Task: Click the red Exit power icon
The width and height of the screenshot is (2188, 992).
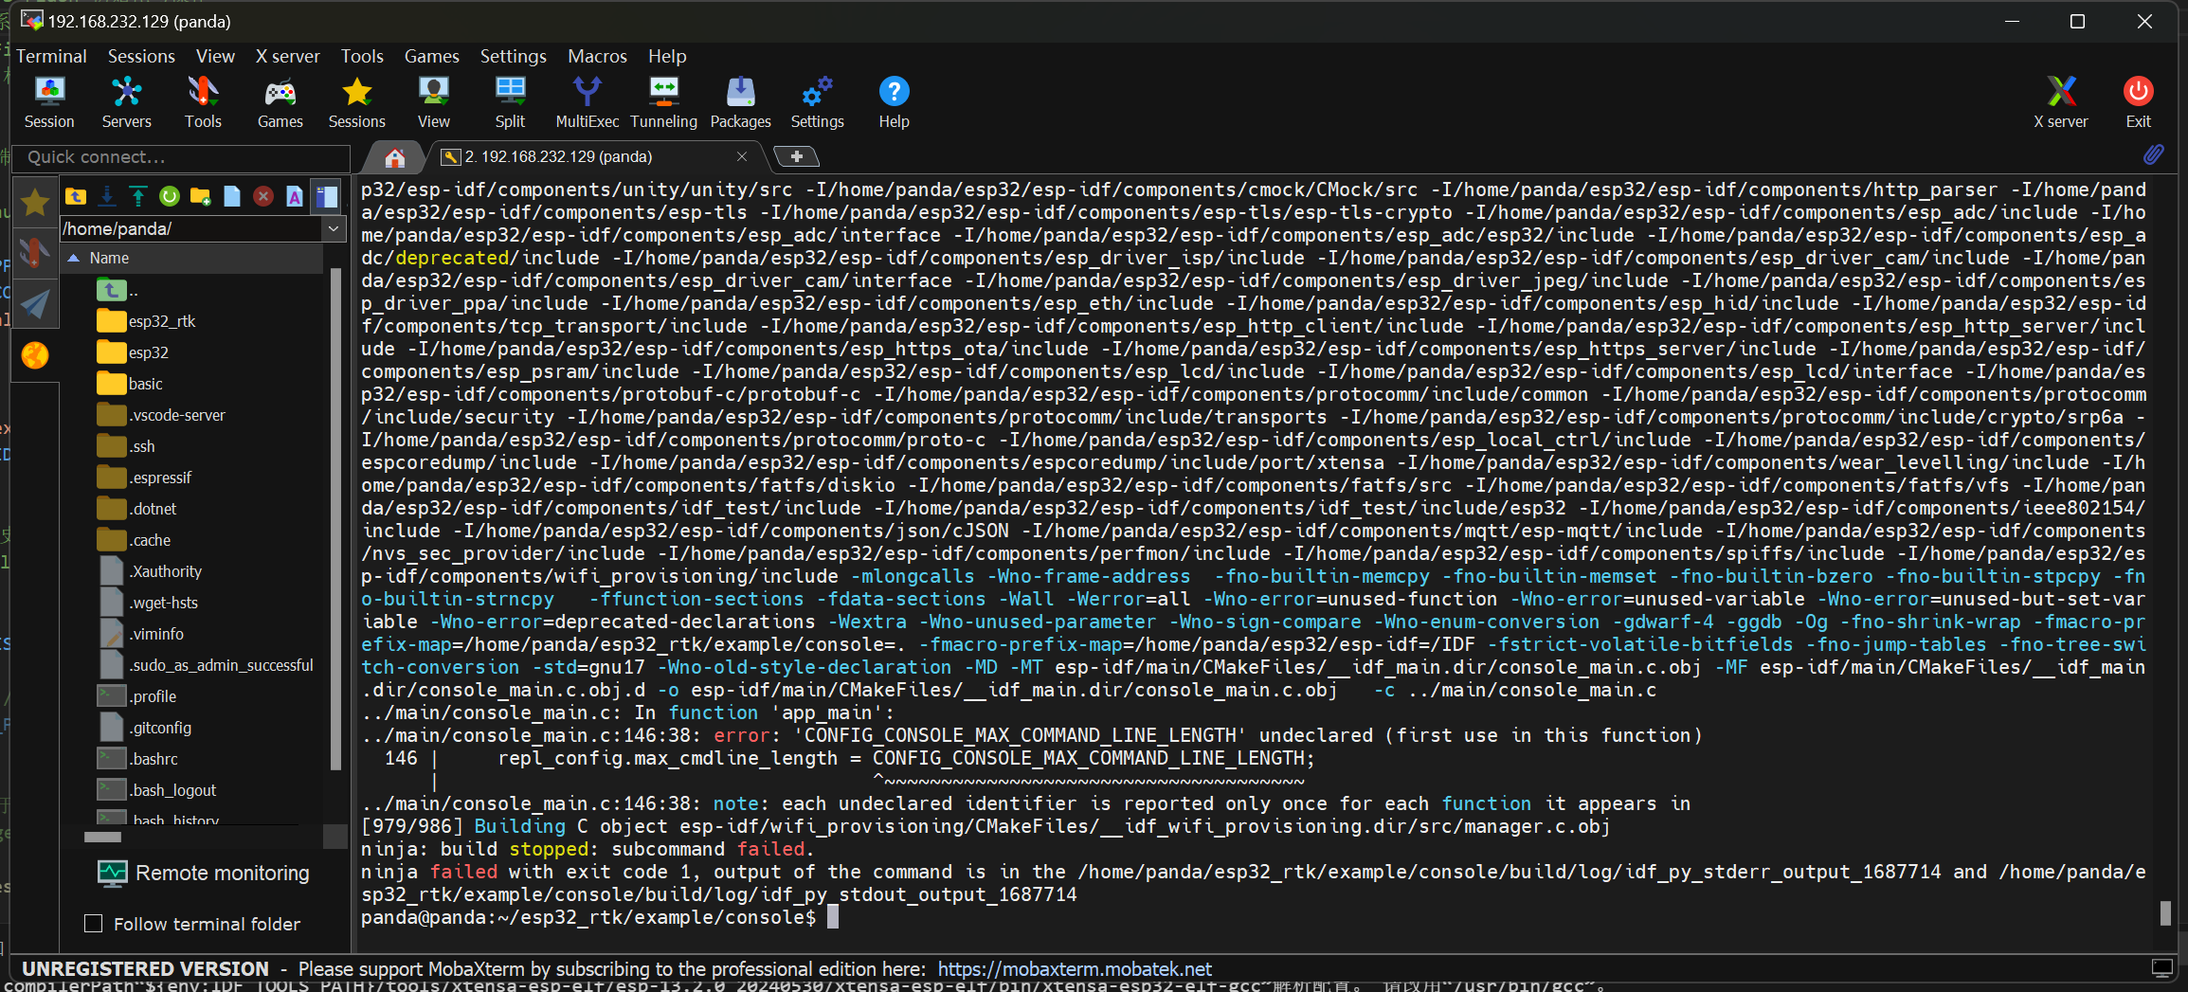Action: click(x=2138, y=102)
